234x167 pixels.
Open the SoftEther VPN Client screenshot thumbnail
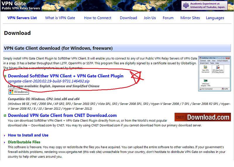214,74
